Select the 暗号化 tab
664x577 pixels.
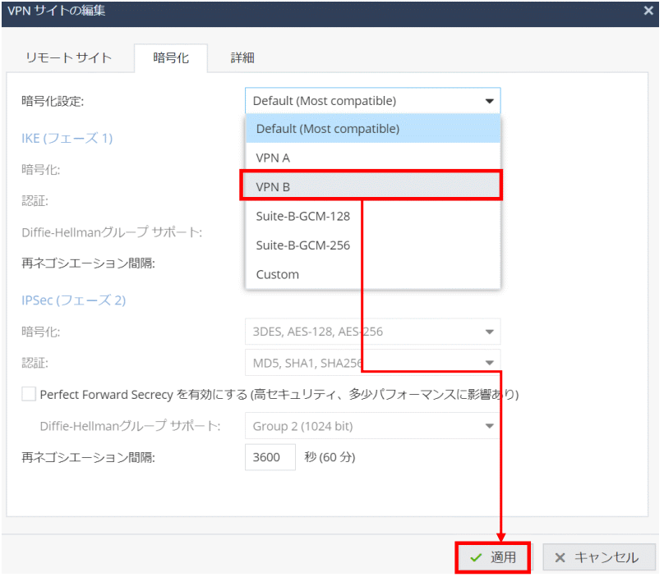click(x=171, y=57)
